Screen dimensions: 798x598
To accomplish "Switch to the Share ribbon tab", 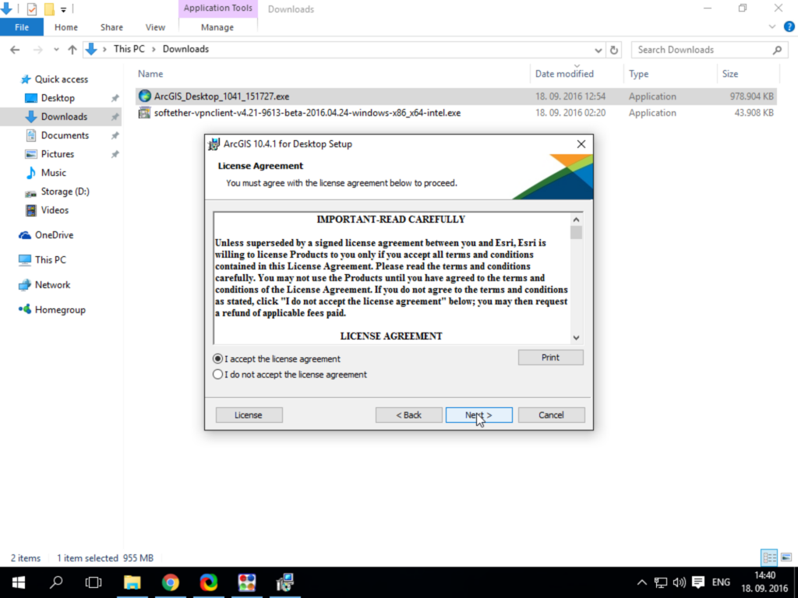I will coord(111,27).
